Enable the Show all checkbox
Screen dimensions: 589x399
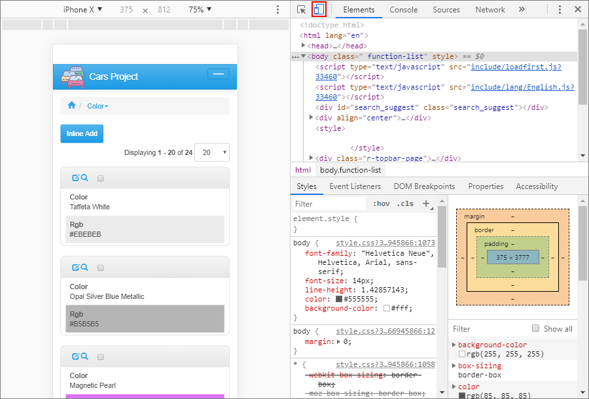pyautogui.click(x=535, y=328)
